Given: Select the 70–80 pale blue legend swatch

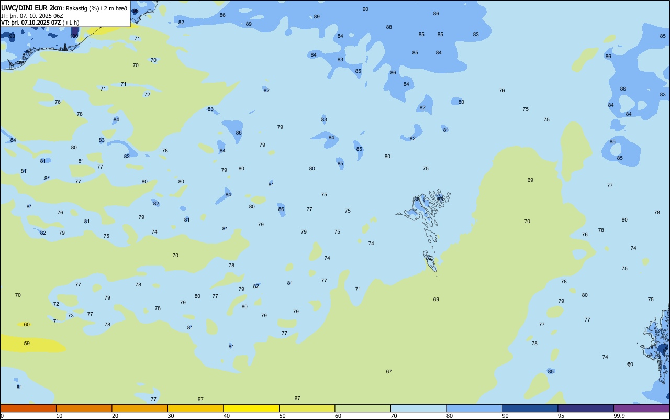Looking at the screenshot, I should pos(418,408).
